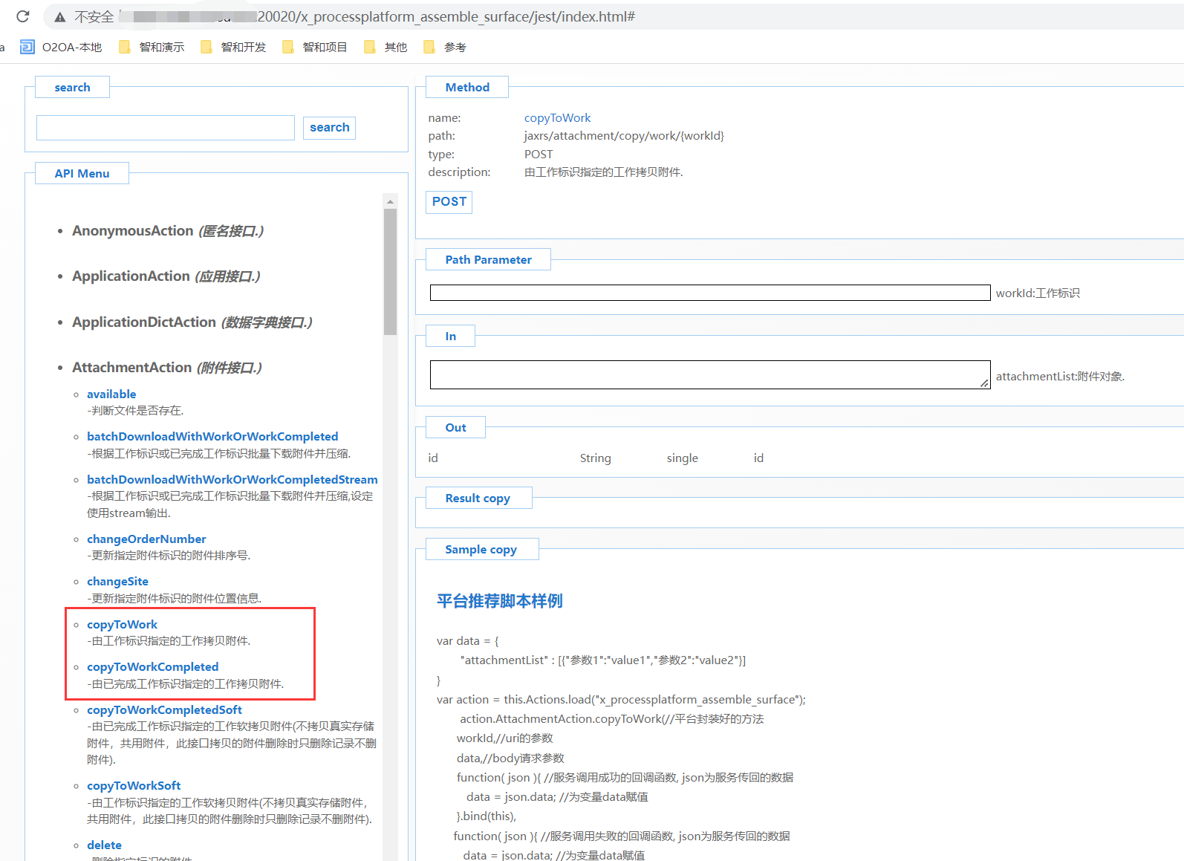Open the 智和开发 bookmark folder
The height and width of the screenshot is (861, 1184).
tap(233, 47)
